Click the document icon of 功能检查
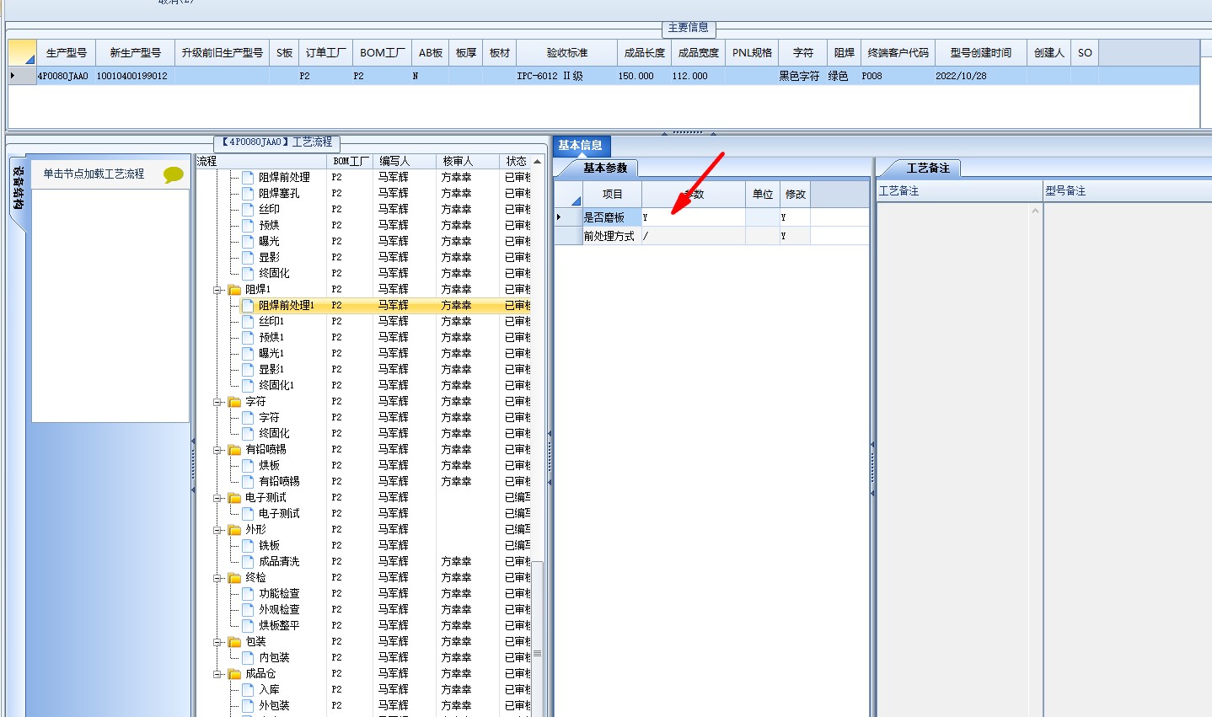Screen dimensions: 1212x717 (248, 594)
